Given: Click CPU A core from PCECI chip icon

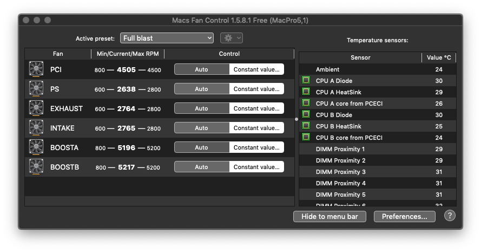Looking at the screenshot, I should click(306, 103).
